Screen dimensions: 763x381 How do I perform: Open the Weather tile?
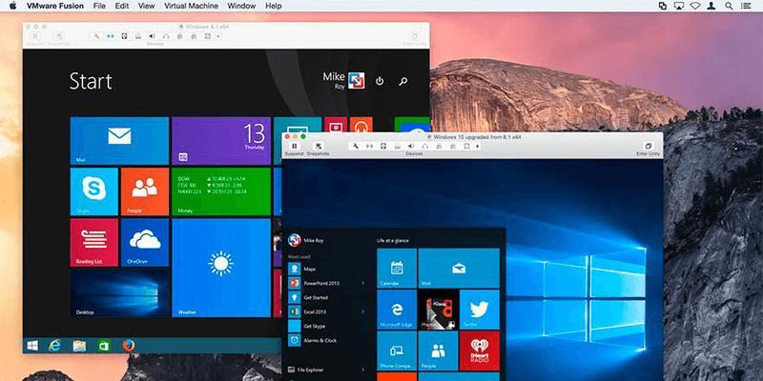pyautogui.click(x=221, y=268)
